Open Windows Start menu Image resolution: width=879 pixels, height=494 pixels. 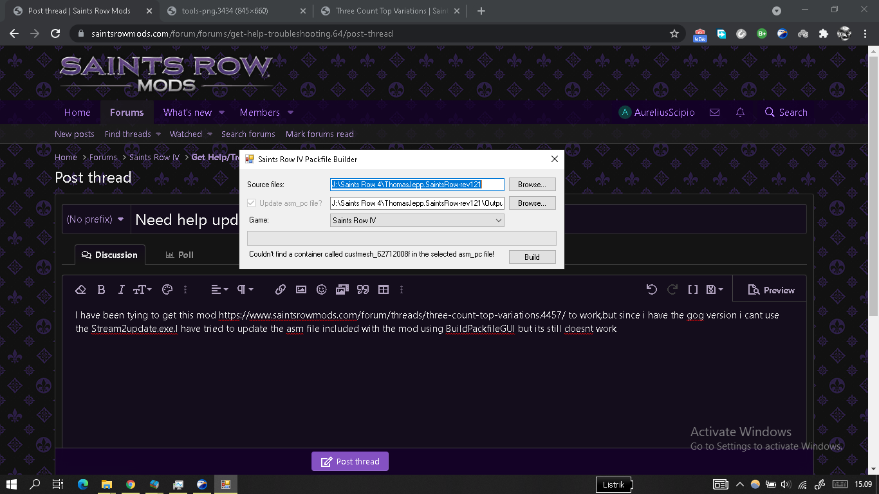(12, 484)
